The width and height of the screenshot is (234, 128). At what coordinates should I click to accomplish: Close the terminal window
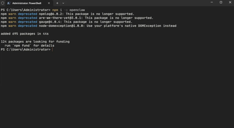tap(230, 2)
